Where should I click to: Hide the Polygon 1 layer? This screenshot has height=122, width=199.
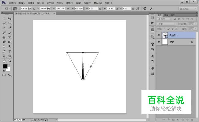[x=159, y=35]
